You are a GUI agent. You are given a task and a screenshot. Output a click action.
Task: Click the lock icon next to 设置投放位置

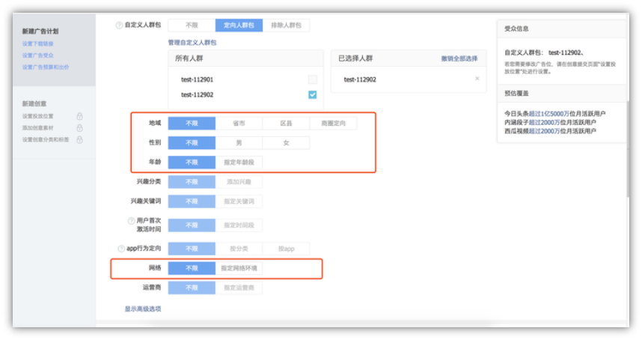click(x=79, y=116)
